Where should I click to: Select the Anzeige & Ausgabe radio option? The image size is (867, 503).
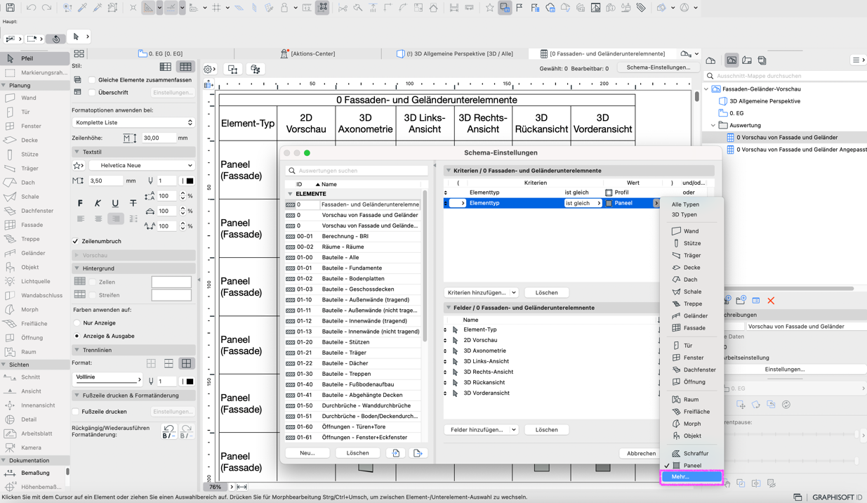(x=77, y=336)
